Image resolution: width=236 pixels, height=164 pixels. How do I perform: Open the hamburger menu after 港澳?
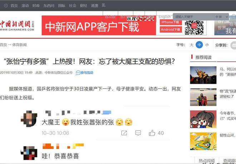104,5
